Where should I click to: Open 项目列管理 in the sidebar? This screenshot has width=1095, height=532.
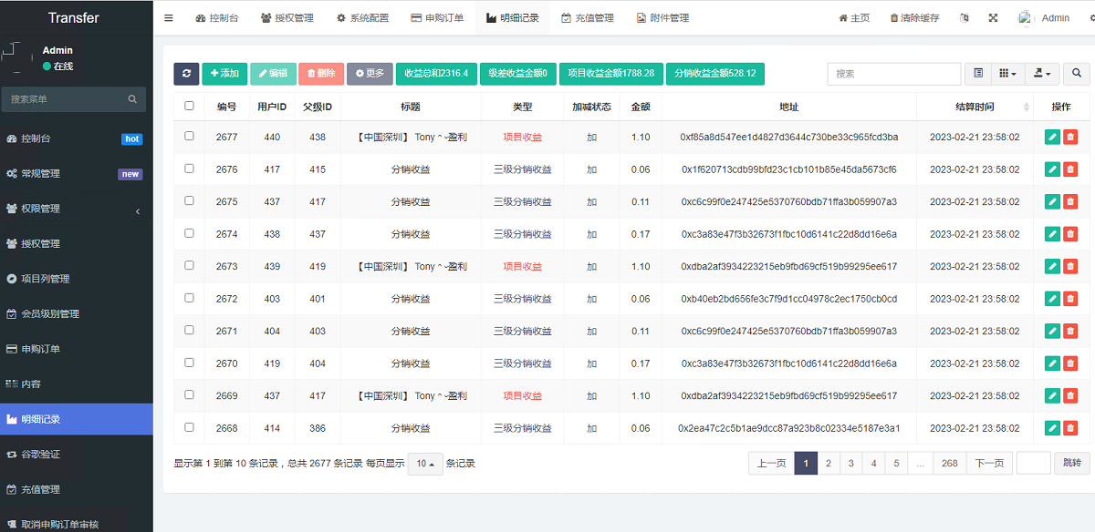point(77,279)
